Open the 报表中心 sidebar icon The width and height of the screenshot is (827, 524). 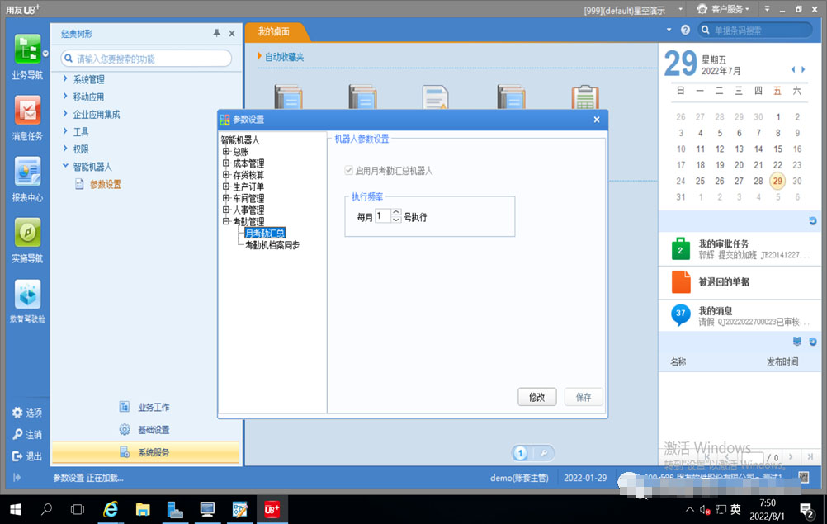tap(27, 172)
